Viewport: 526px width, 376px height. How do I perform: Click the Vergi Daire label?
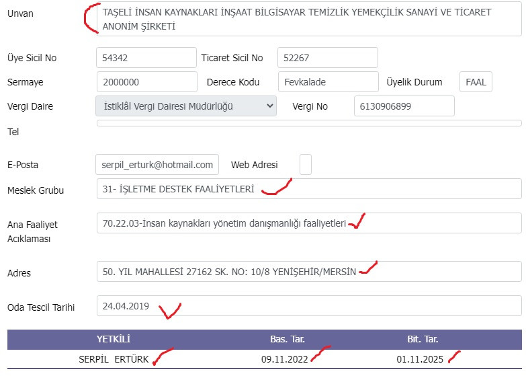pos(30,106)
